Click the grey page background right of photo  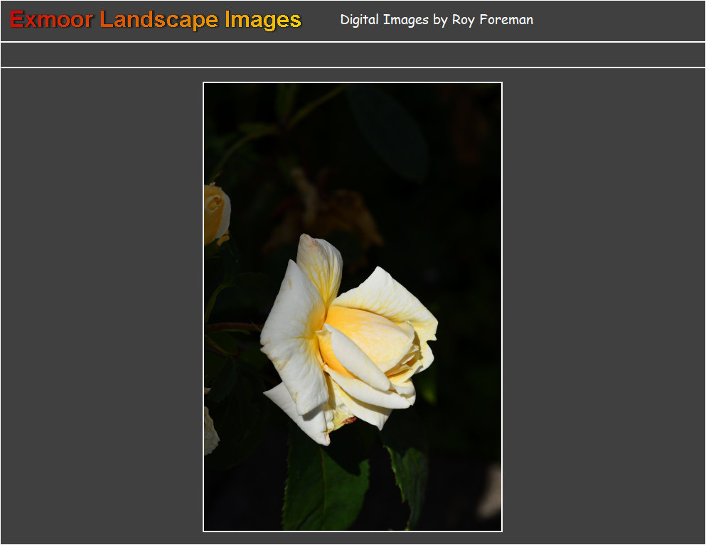(x=604, y=306)
